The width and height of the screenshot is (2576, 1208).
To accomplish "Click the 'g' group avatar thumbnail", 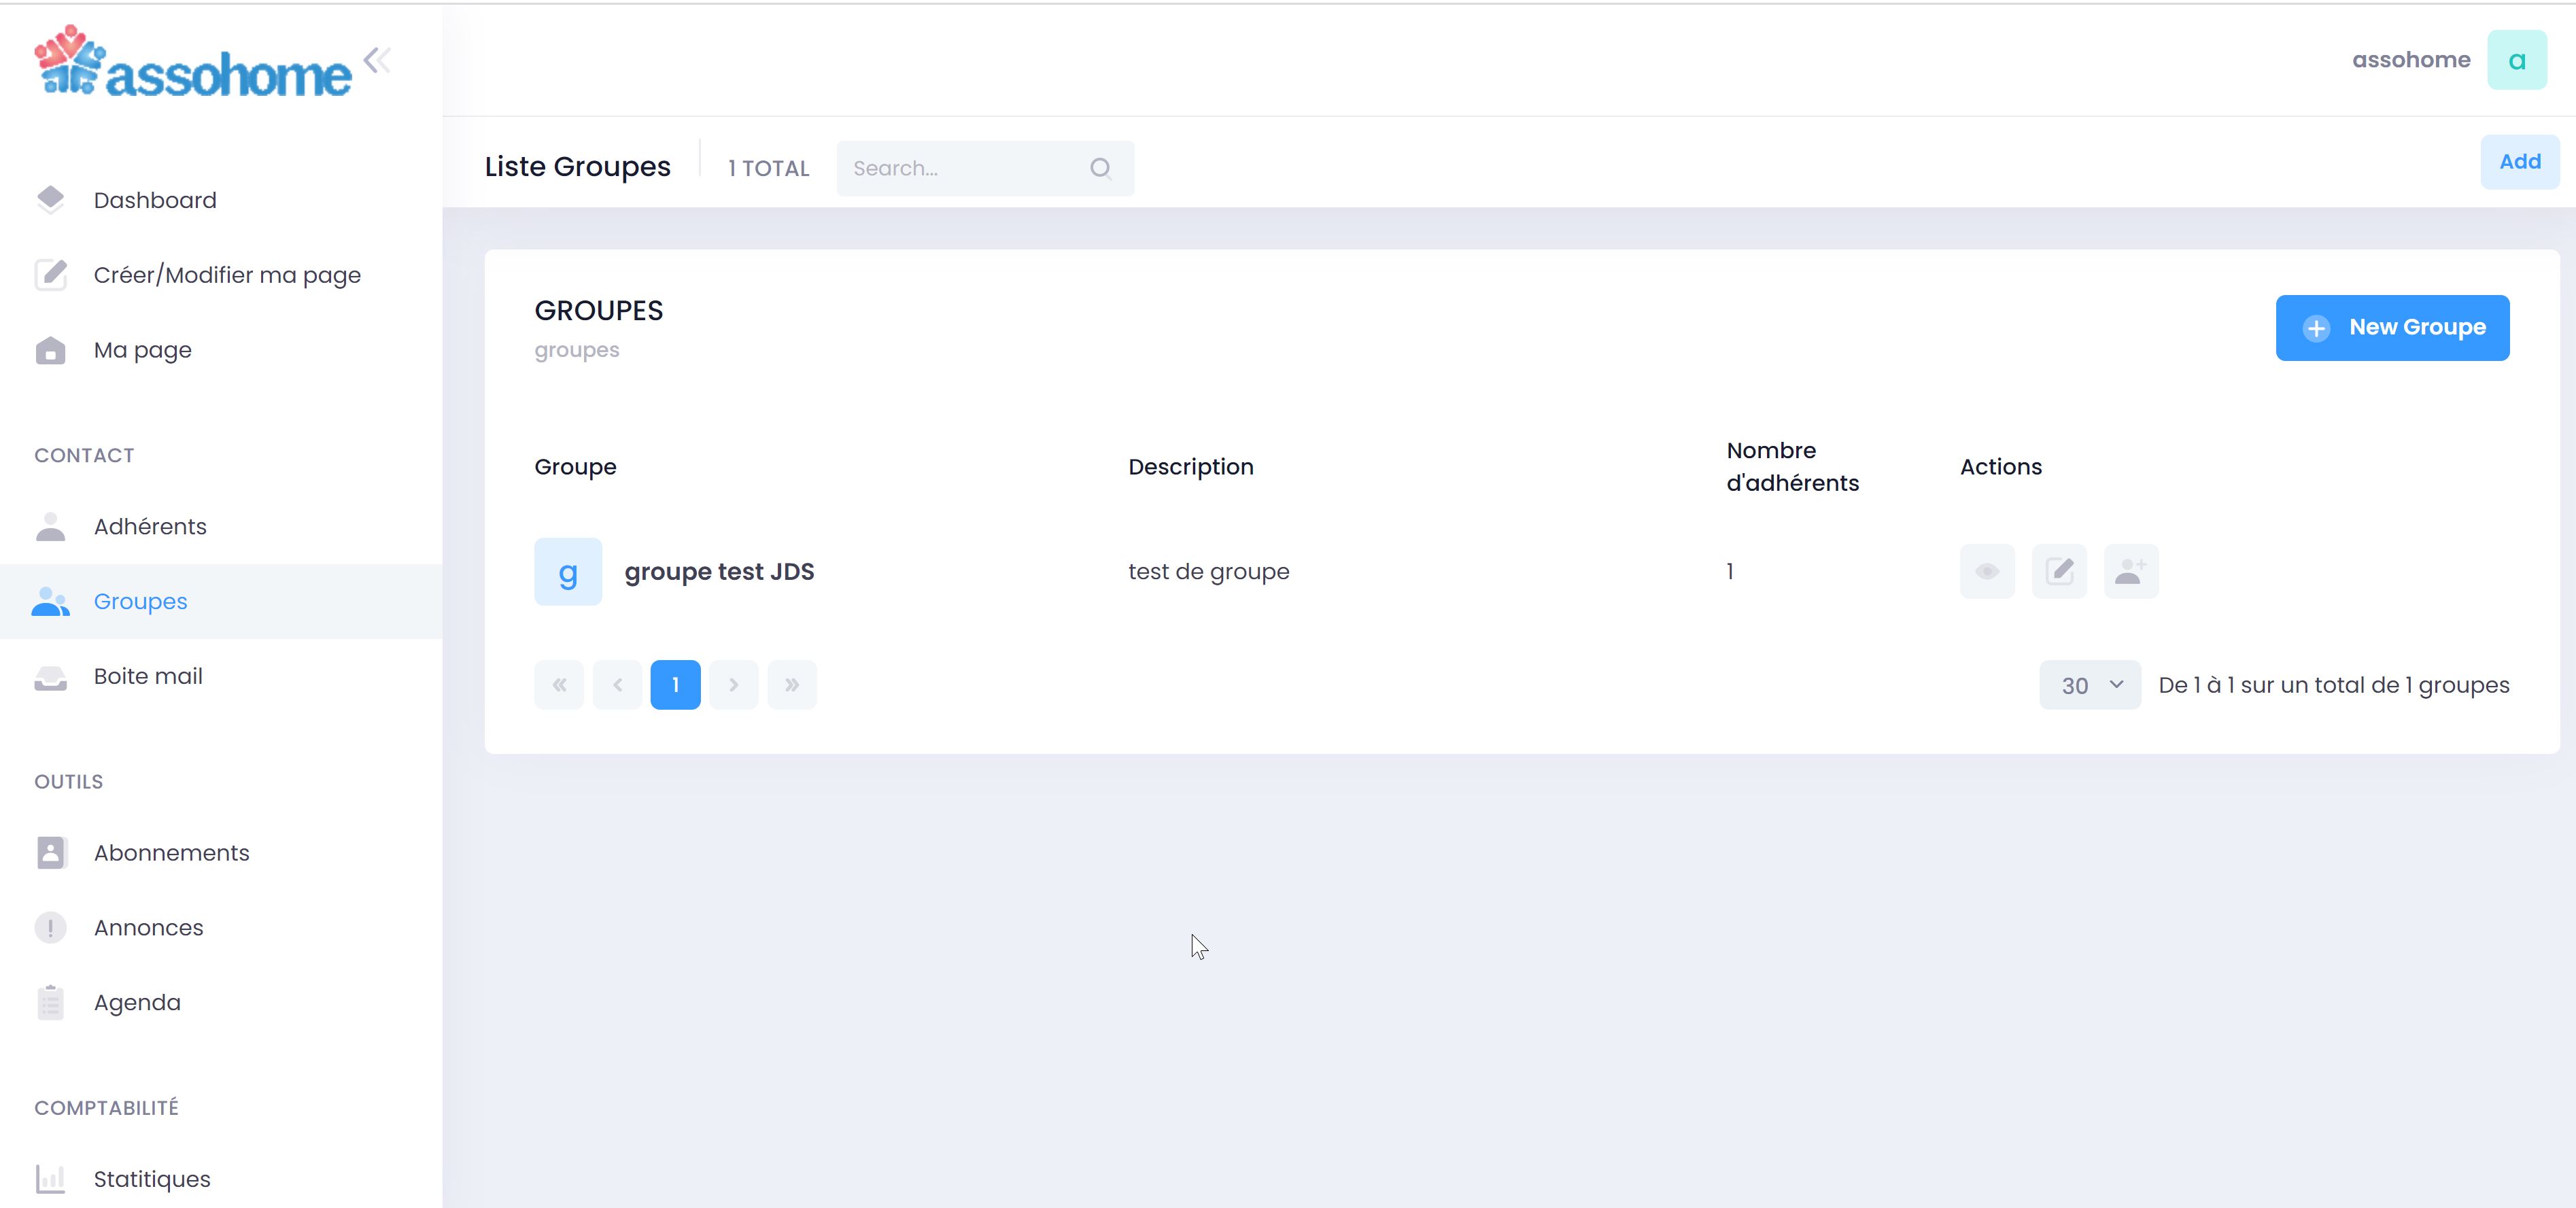I will 568,571.
